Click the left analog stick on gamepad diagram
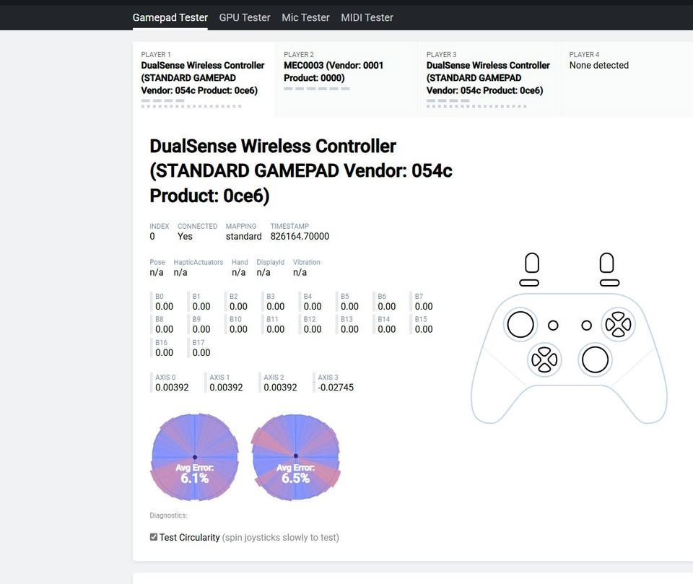This screenshot has width=693, height=584. (x=520, y=325)
